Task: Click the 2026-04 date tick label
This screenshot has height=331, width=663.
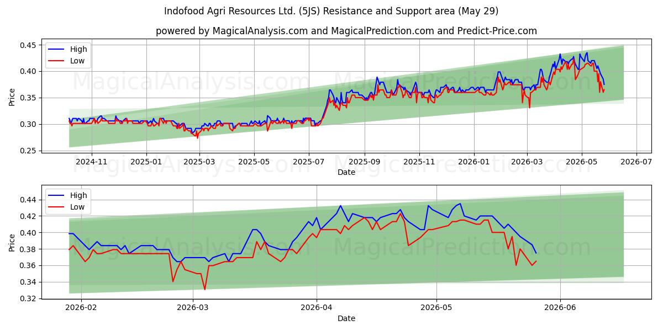Action: tap(317, 308)
